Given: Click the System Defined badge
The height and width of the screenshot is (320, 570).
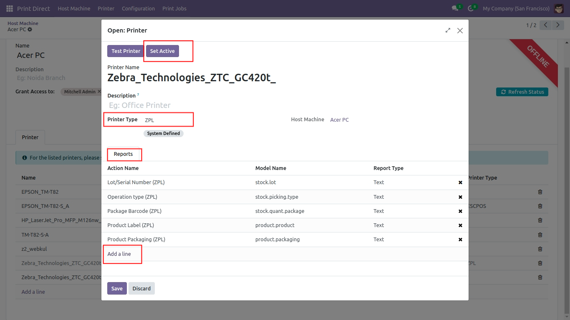Looking at the screenshot, I should pyautogui.click(x=164, y=133).
